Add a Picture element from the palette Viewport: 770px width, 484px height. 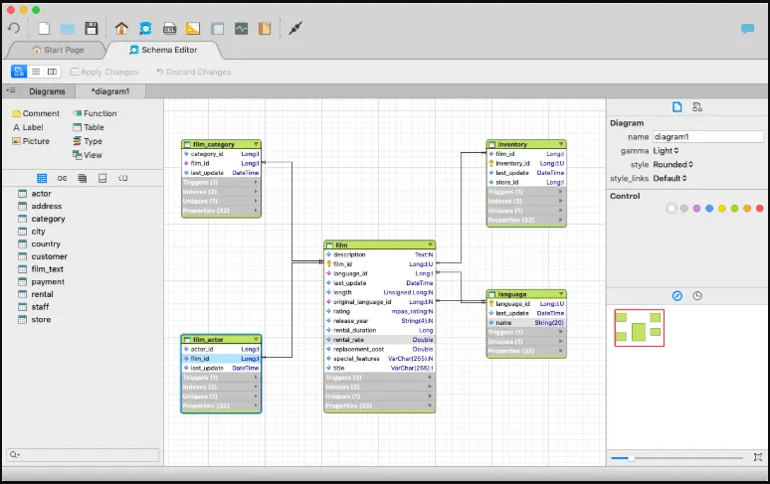point(31,141)
